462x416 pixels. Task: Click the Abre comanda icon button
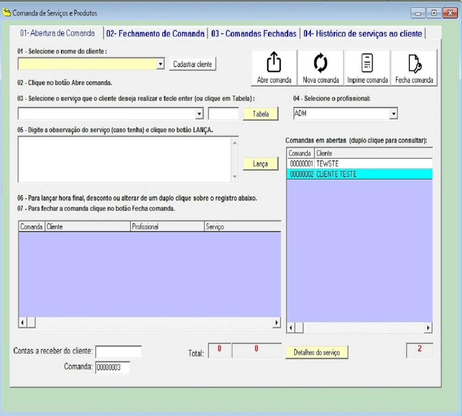pos(274,68)
